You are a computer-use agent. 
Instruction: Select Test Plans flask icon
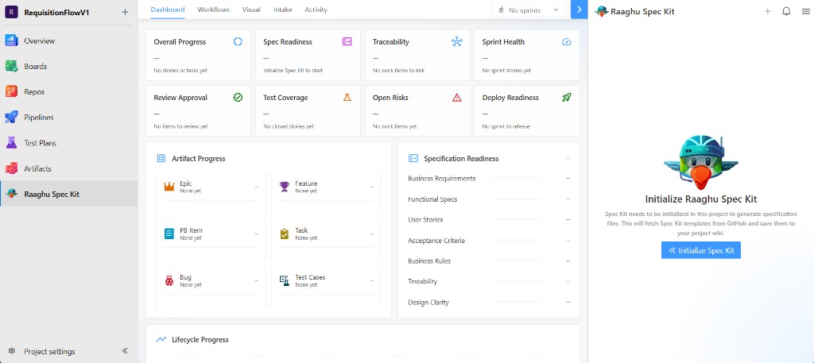[11, 143]
